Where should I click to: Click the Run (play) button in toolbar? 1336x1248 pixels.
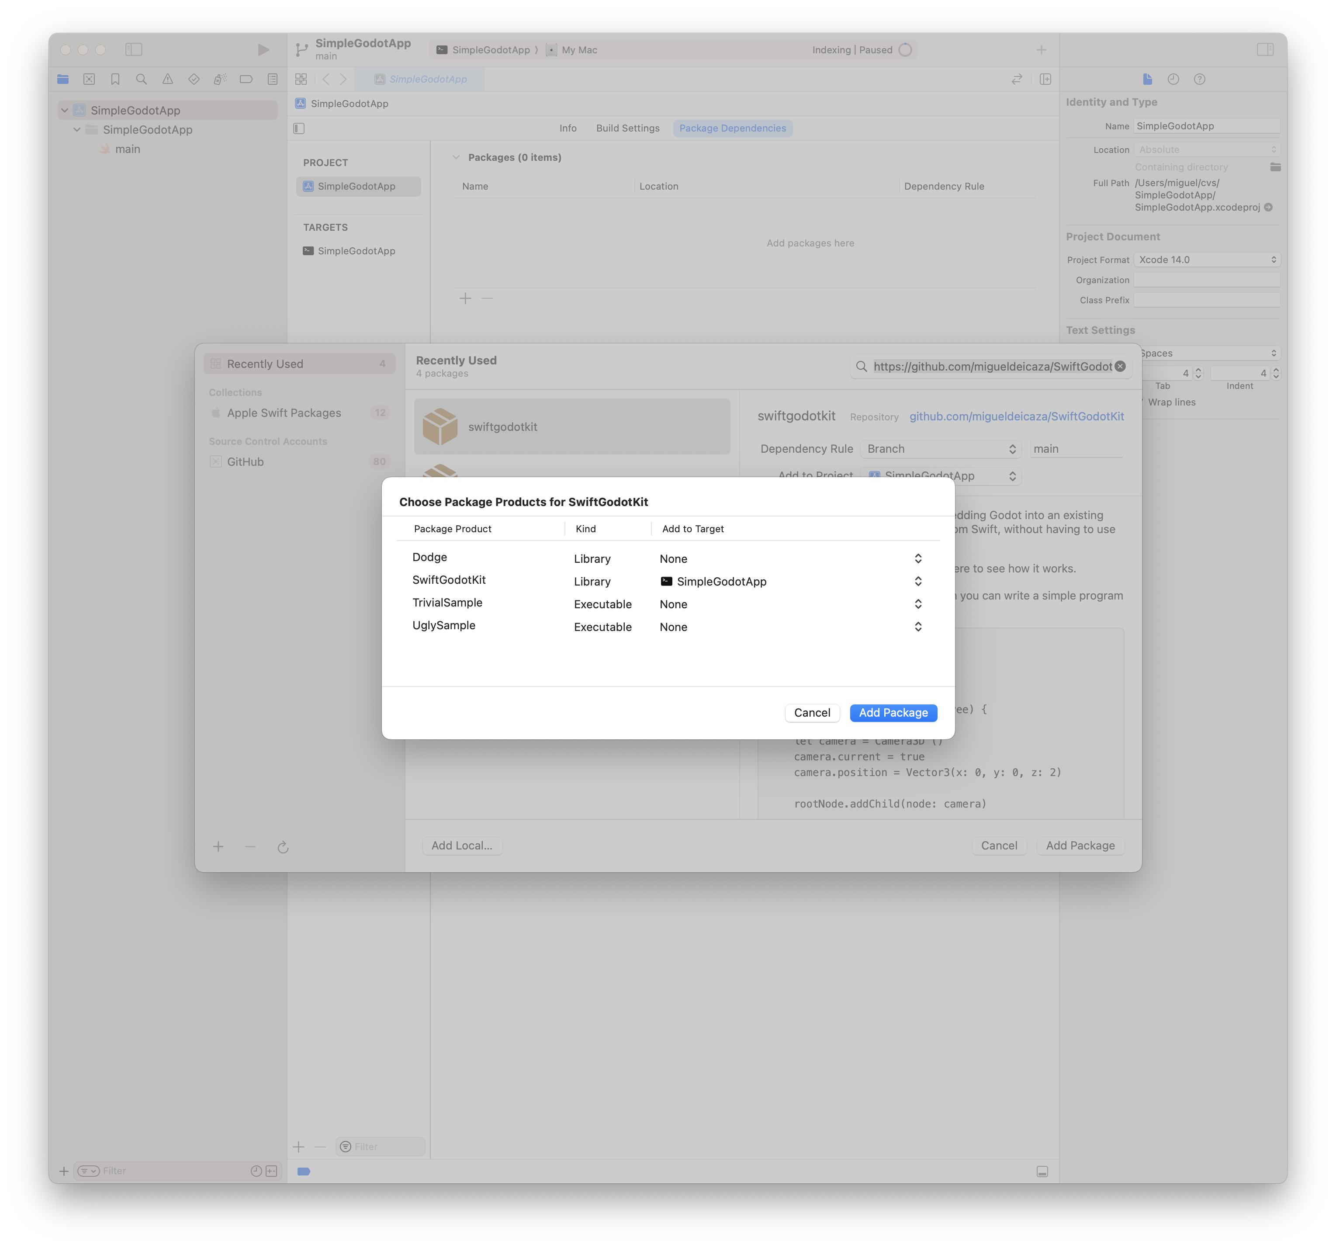[263, 50]
